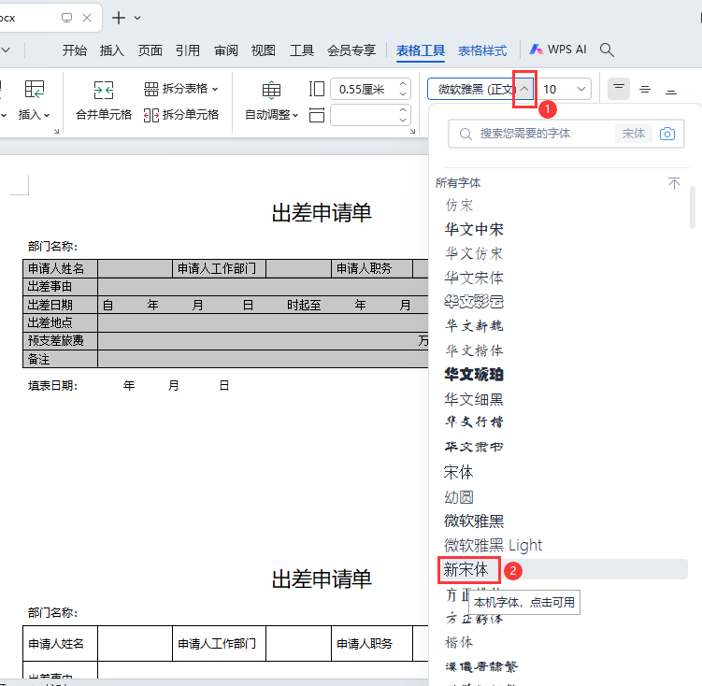Select the 华文琥珀 font
The height and width of the screenshot is (686, 702).
(x=474, y=374)
